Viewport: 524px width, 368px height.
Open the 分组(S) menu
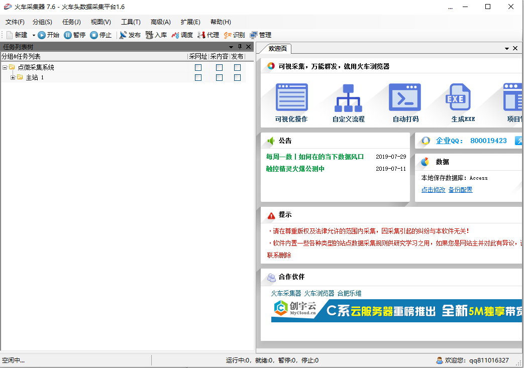click(42, 22)
